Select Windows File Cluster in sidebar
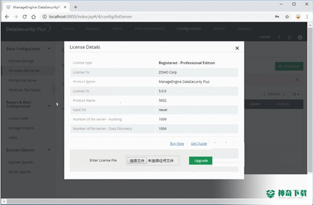 [x=24, y=90]
